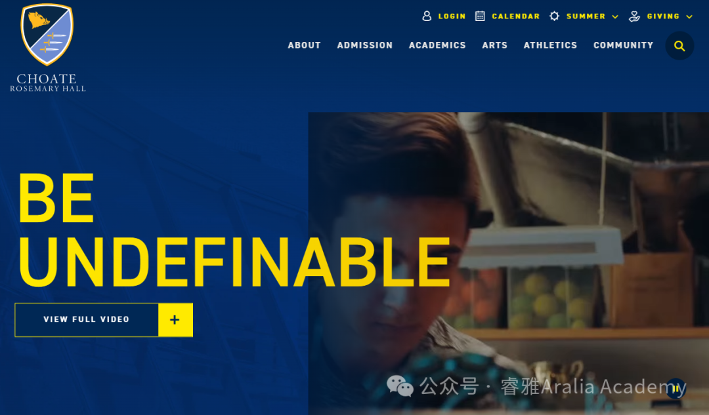Open the Community menu

tap(623, 45)
